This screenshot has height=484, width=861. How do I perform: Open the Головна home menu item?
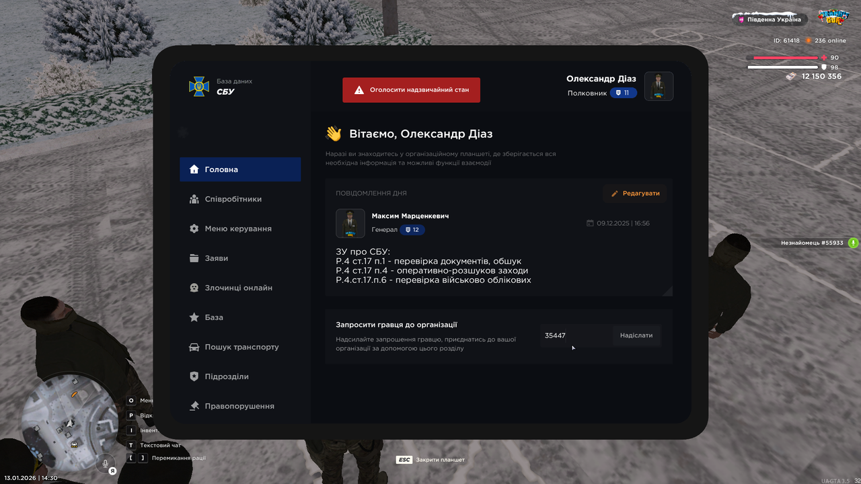coord(240,169)
